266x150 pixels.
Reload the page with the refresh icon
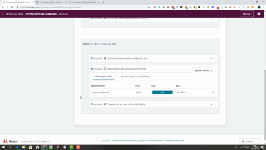click(12, 7)
